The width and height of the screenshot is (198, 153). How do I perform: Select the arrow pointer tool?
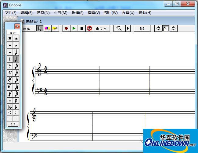pyautogui.click(x=40, y=29)
